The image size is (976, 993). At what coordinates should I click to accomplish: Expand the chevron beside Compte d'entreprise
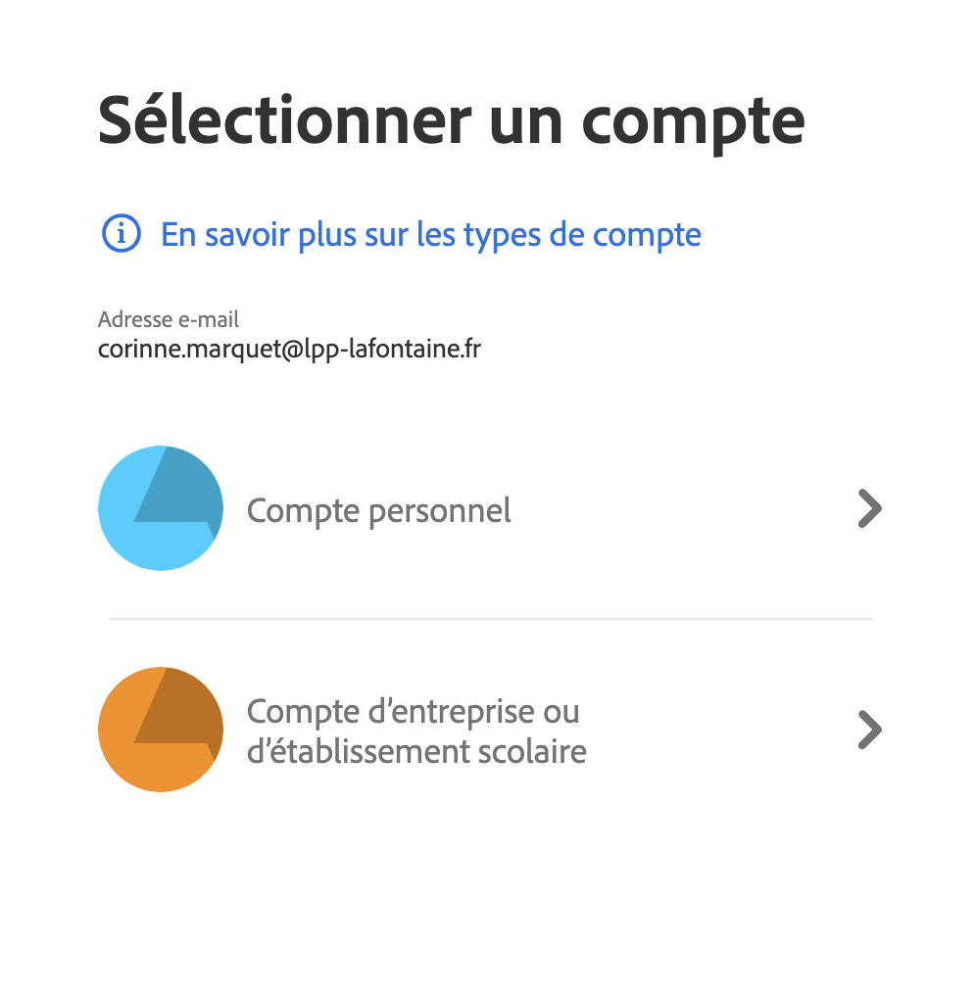(870, 731)
